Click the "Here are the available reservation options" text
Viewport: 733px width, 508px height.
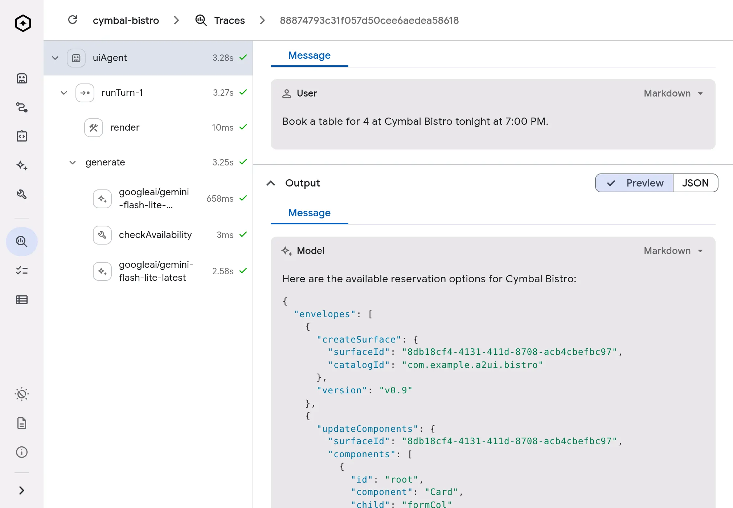coord(429,279)
